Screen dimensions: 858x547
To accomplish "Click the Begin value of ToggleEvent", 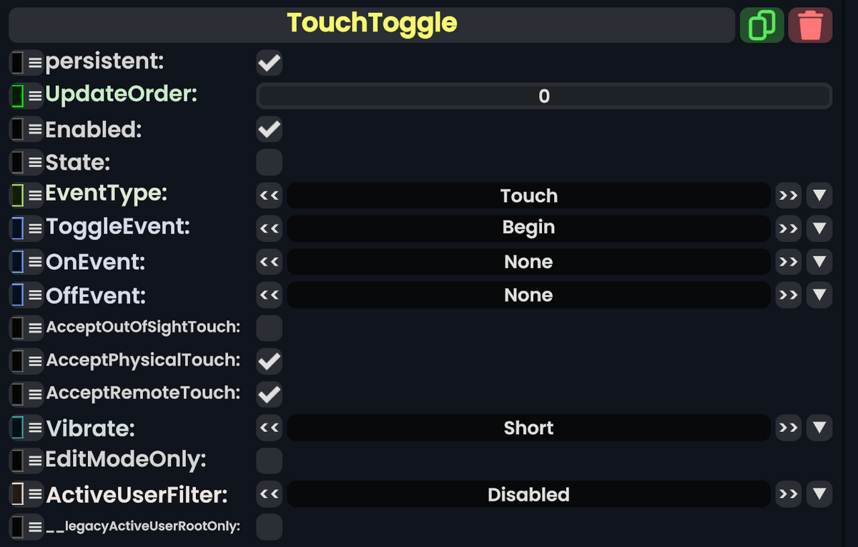I will click(x=528, y=228).
